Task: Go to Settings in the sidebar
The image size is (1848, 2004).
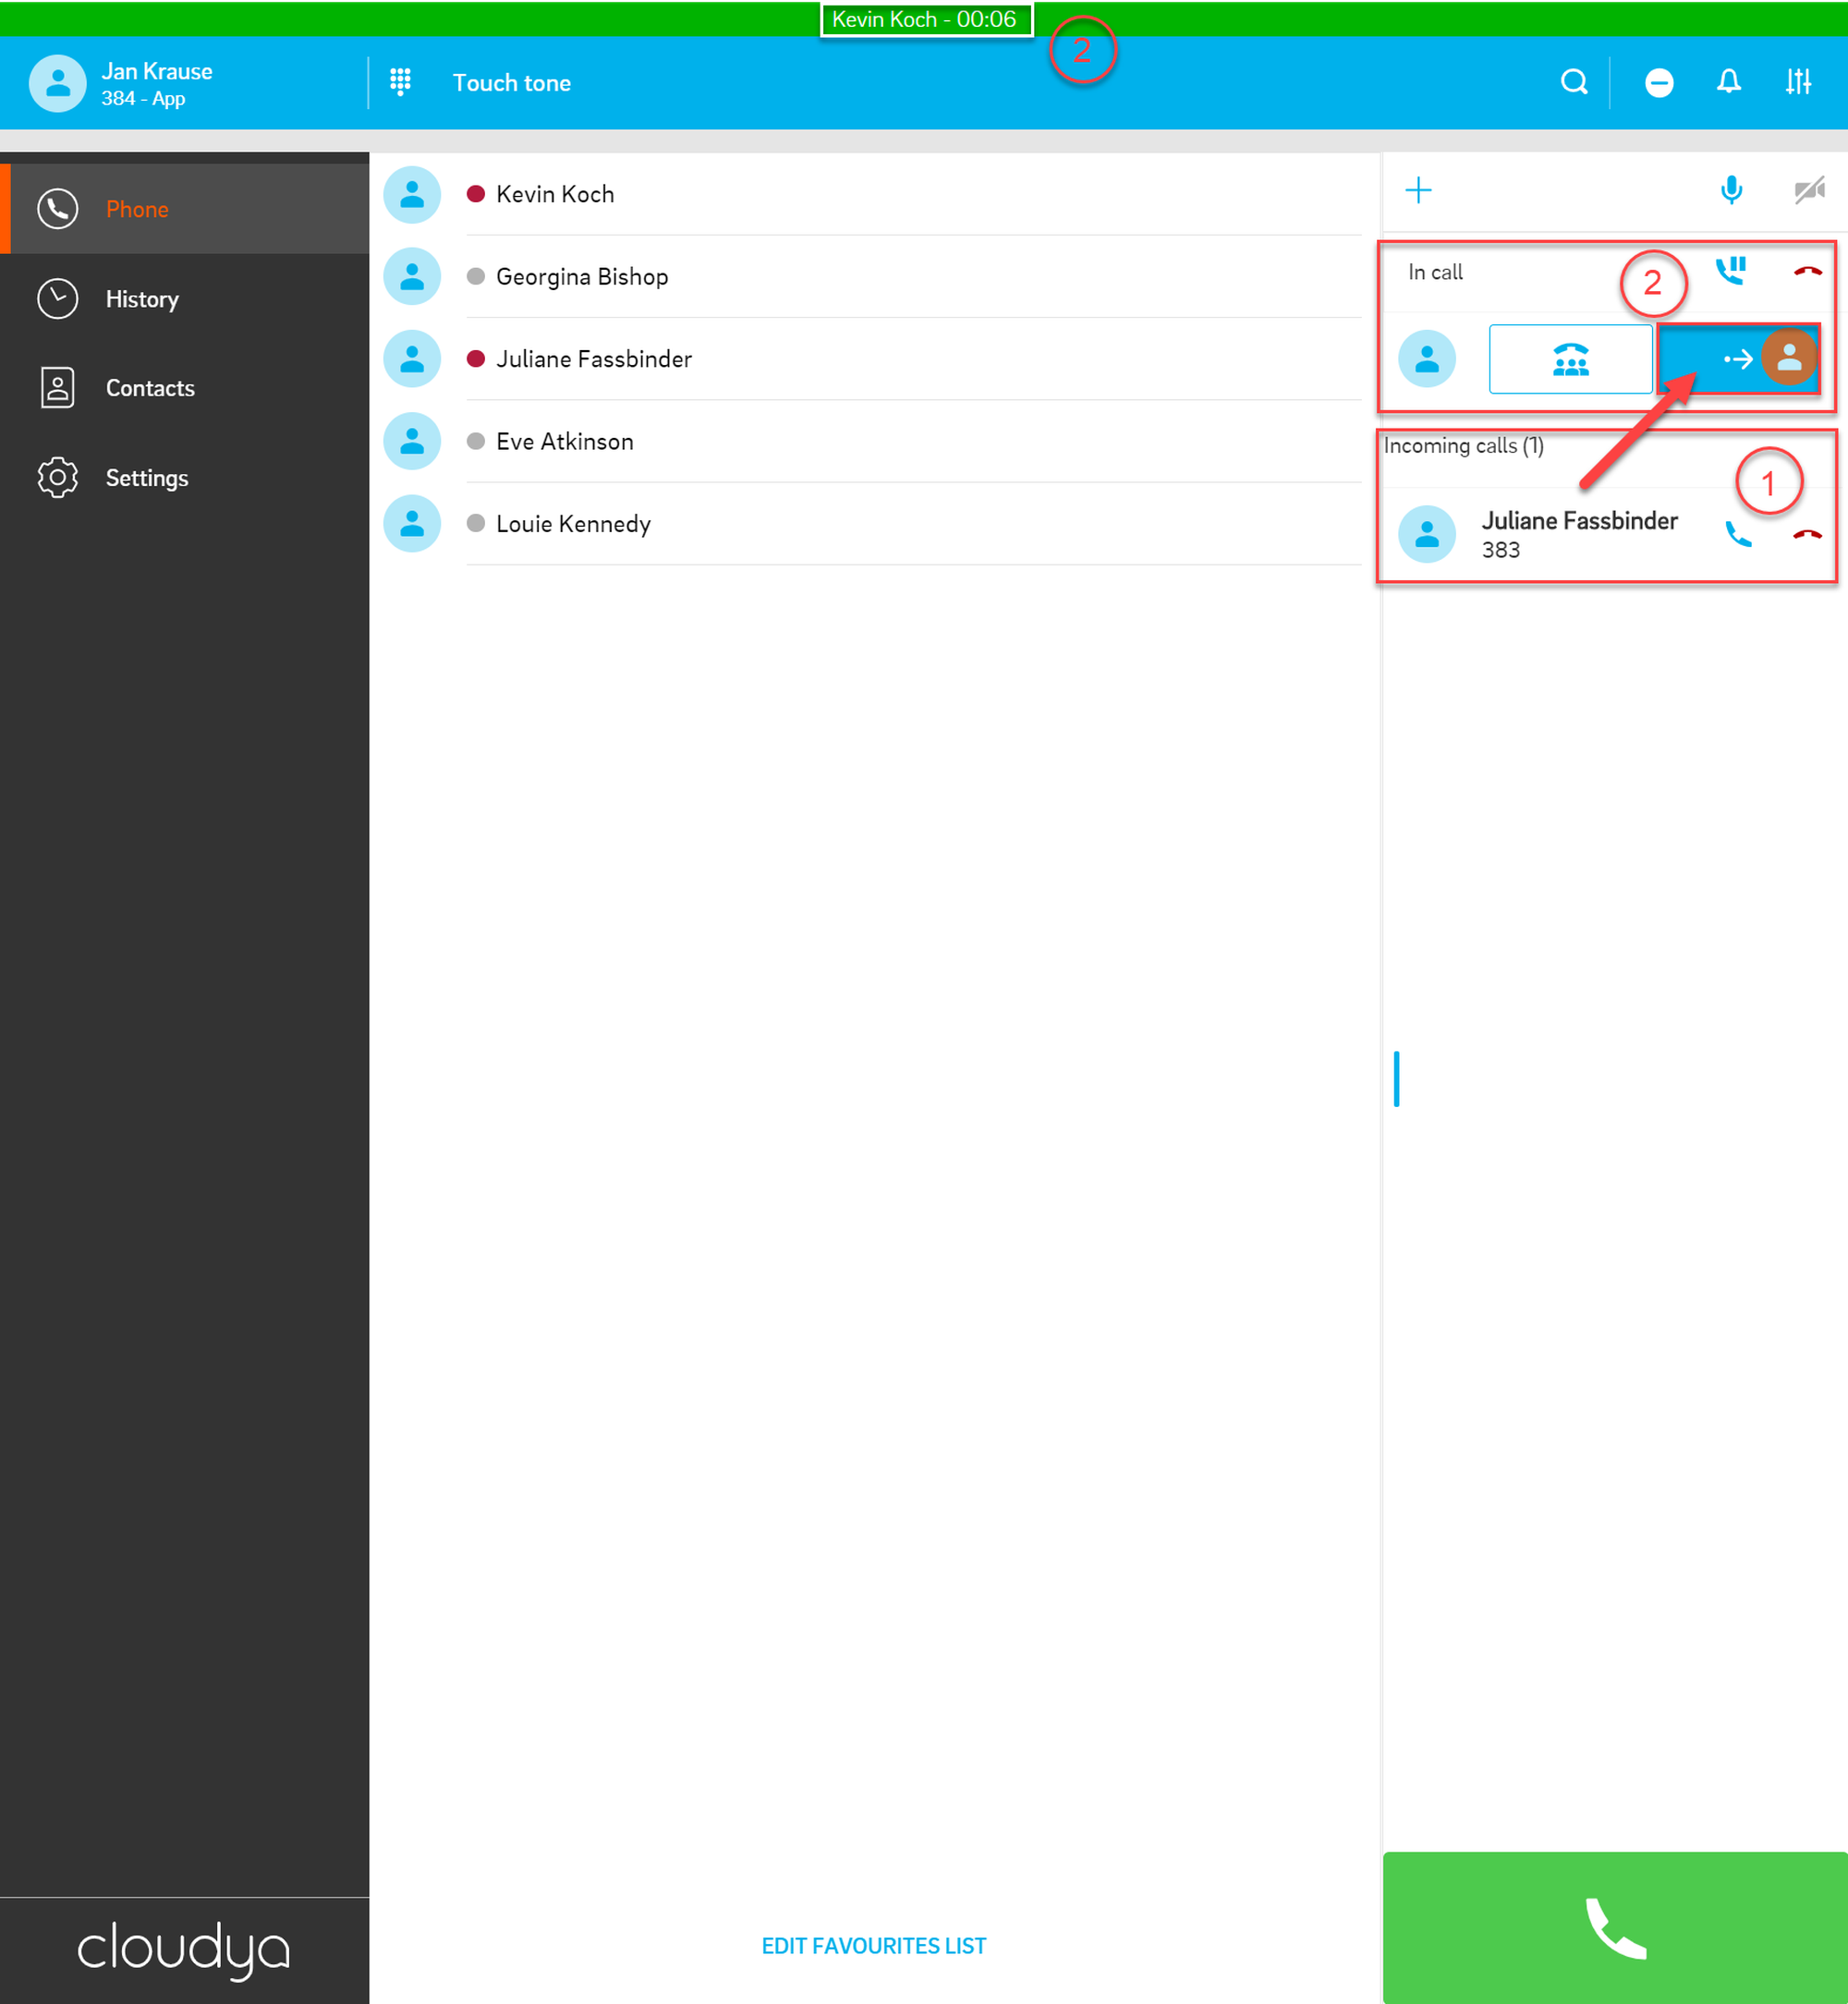Action: [147, 478]
